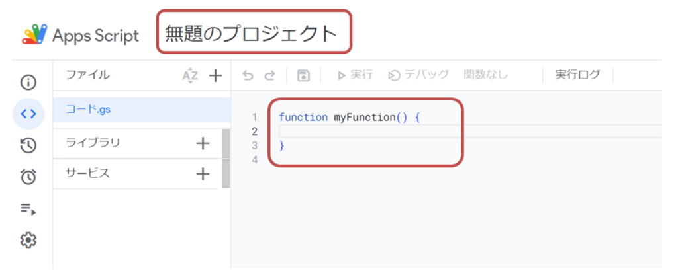Run the script with 実行 button

tap(355, 75)
